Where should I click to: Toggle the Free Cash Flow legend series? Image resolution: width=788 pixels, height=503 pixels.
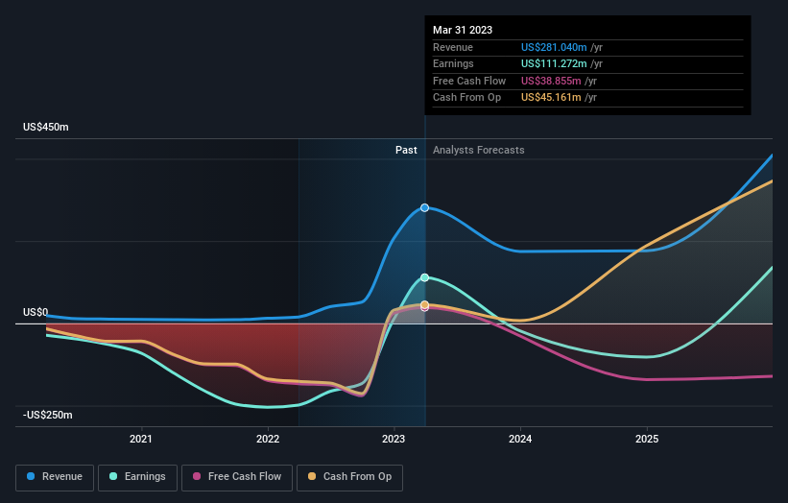(237, 477)
